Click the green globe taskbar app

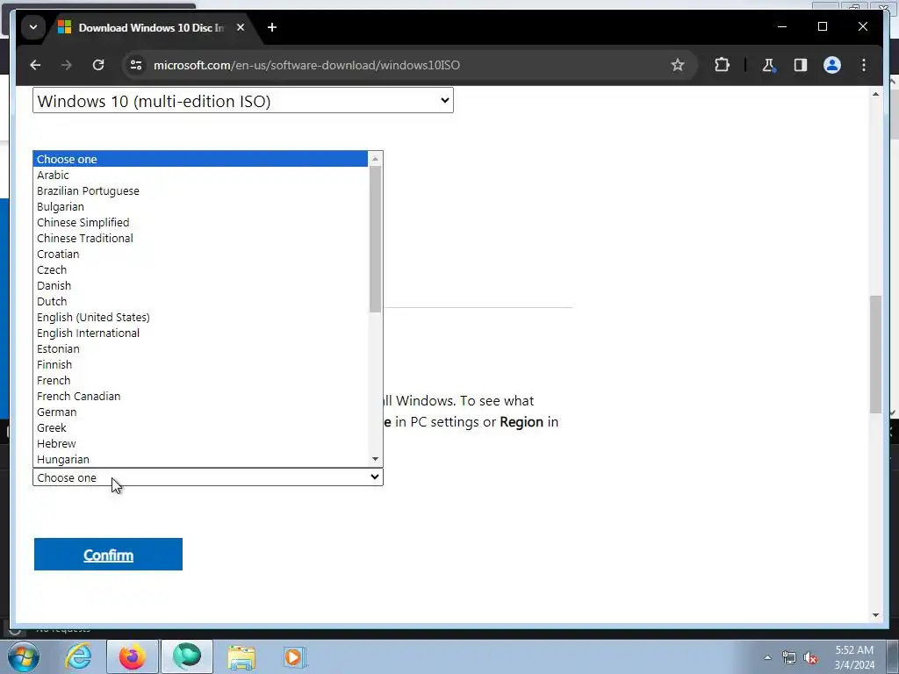point(187,656)
